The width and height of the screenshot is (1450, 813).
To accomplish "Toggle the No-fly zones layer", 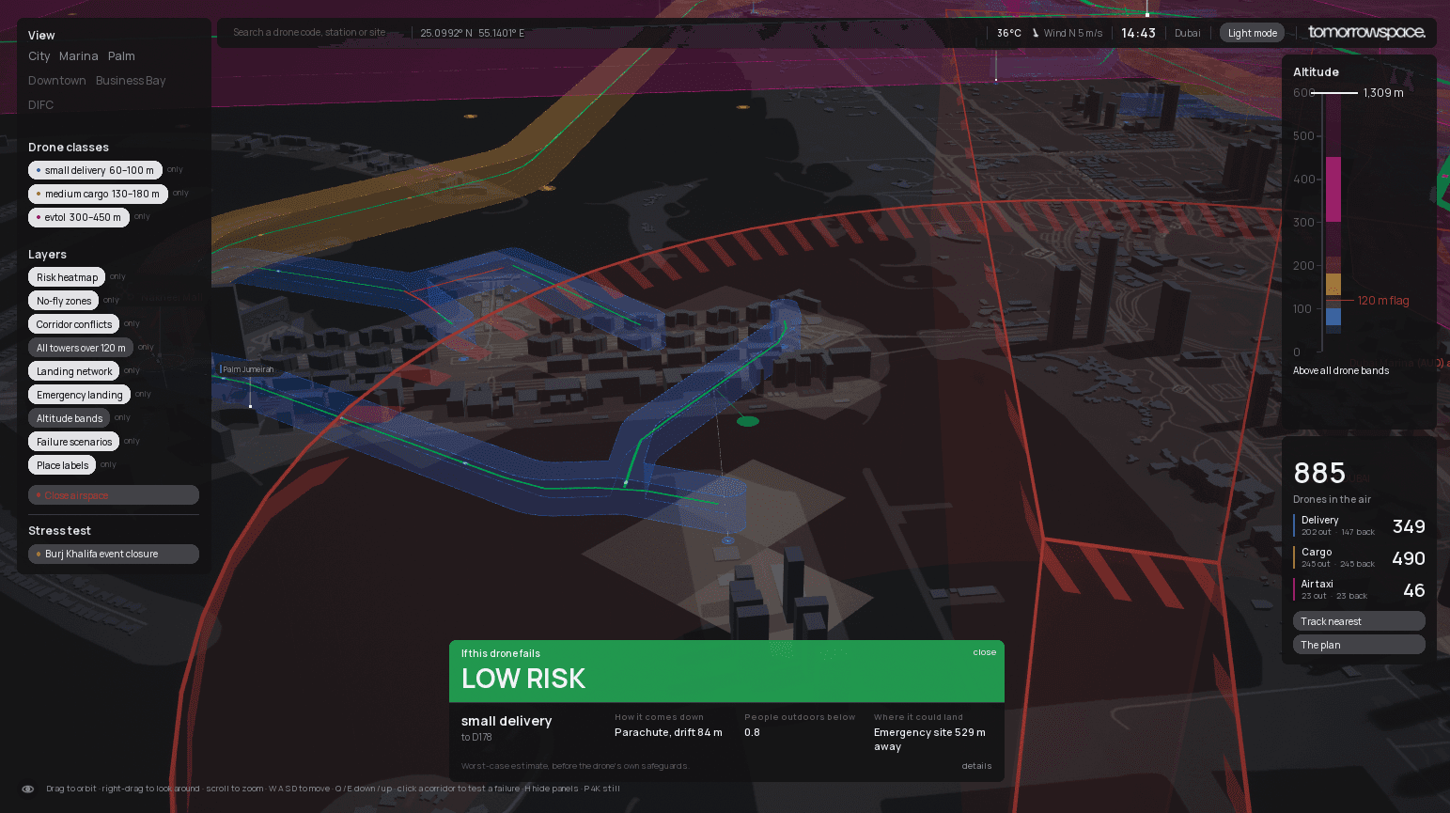I will coord(64,301).
